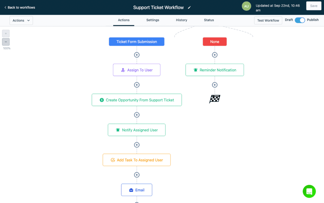Select the zoom out icon on canvas
The image size is (324, 203).
click(6, 42)
